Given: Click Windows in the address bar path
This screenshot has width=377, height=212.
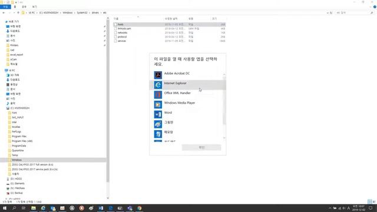Looking at the screenshot, I should 68,13.
